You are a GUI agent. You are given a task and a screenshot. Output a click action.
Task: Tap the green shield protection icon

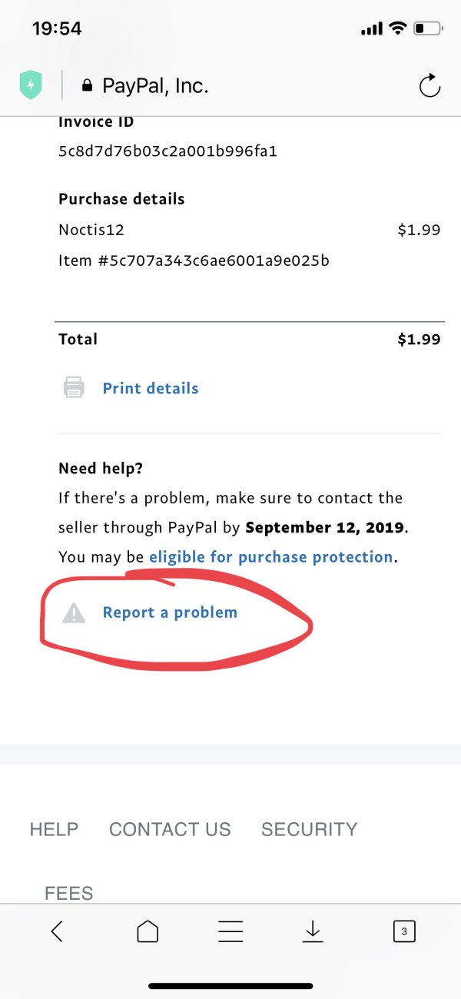tap(30, 85)
